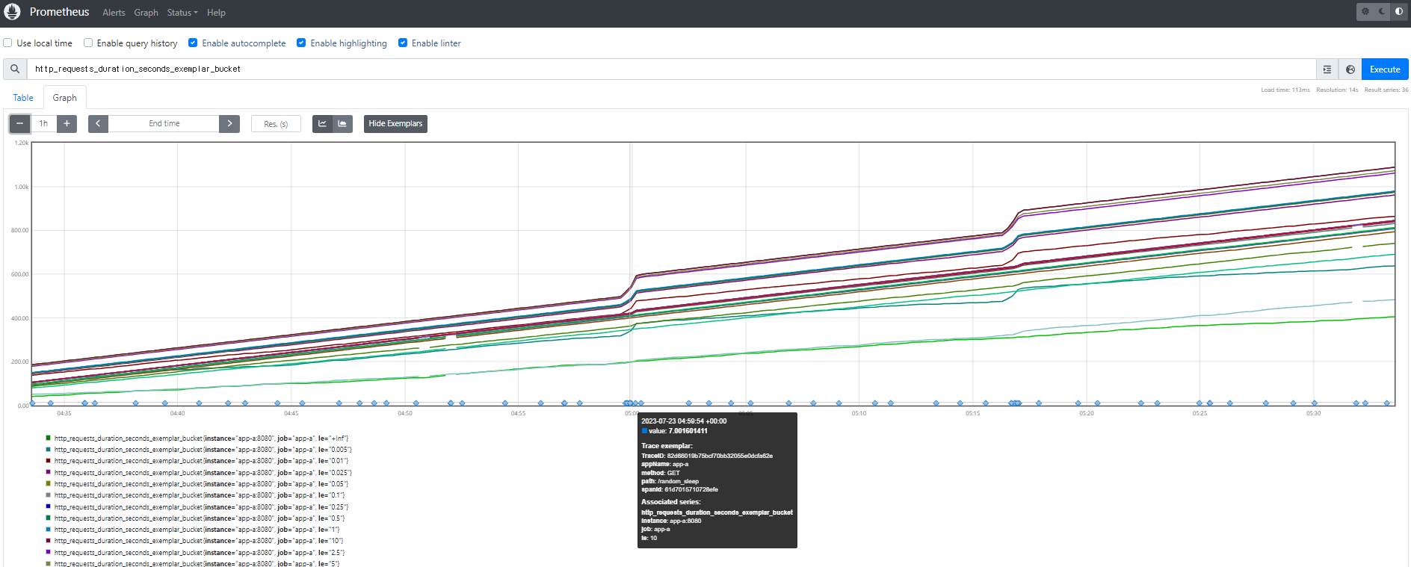Click the Resolution: 14s text
The width and height of the screenshot is (1411, 567).
tap(1337, 90)
